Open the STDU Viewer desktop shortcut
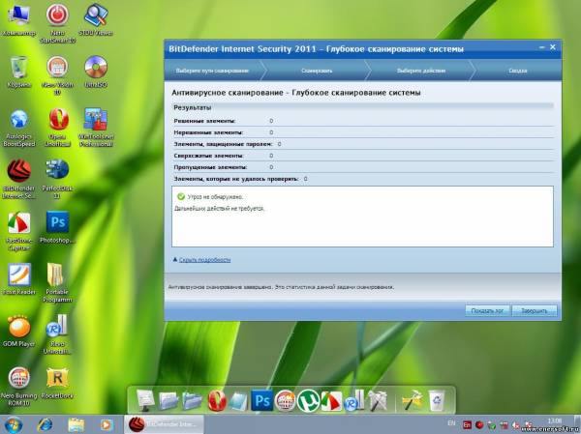This screenshot has width=581, height=434. 96,20
